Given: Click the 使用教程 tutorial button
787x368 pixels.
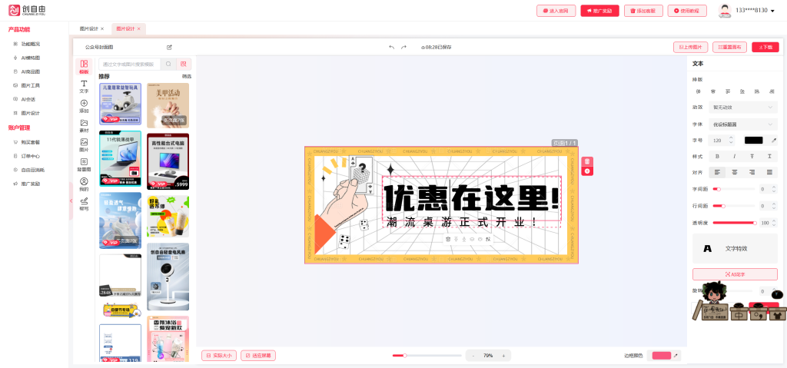Looking at the screenshot, I should tap(687, 11).
